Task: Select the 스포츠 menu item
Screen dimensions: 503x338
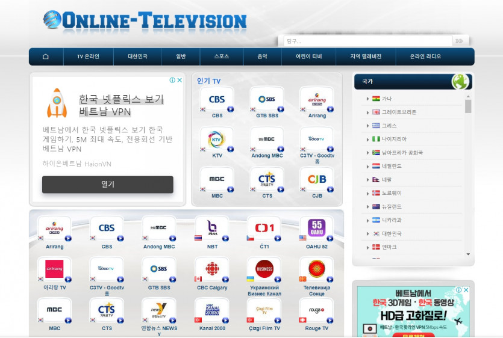Action: 222,57
